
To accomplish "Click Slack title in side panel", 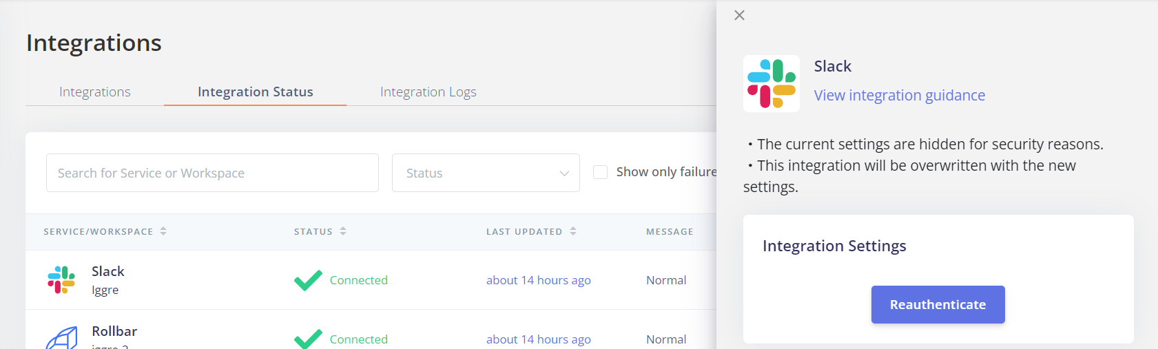I will click(x=833, y=66).
